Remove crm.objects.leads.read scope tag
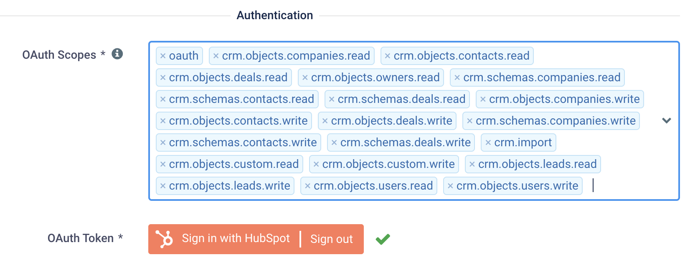This screenshot has width=685, height=265. click(472, 164)
